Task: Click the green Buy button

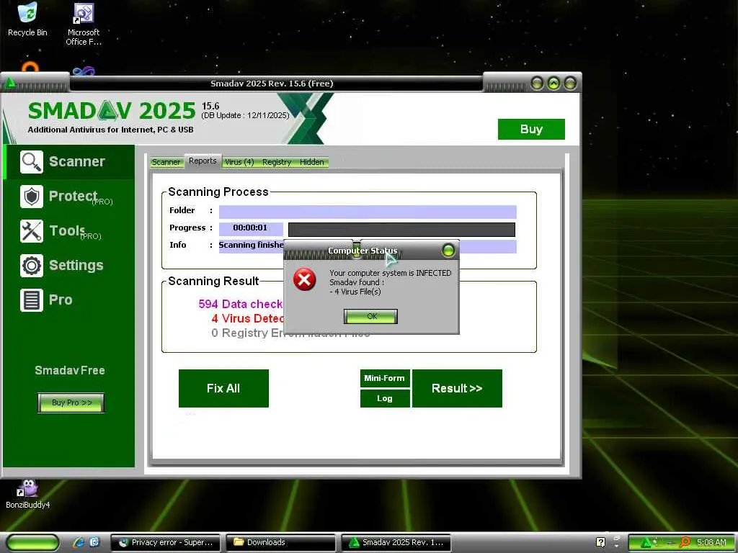Action: coord(531,130)
